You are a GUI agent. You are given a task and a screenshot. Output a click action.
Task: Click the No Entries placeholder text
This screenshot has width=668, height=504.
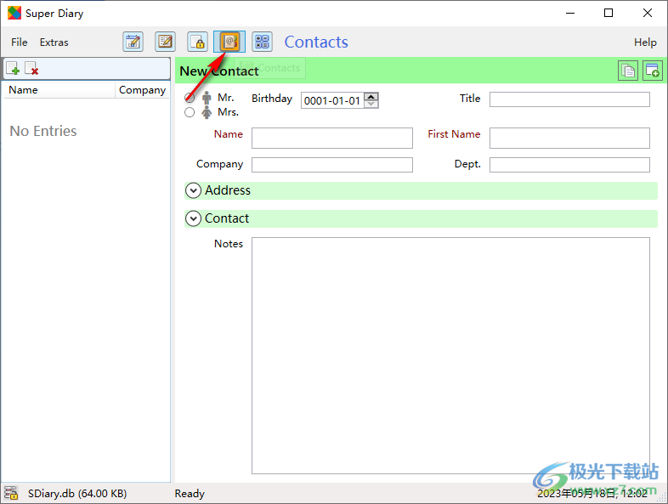coord(43,131)
